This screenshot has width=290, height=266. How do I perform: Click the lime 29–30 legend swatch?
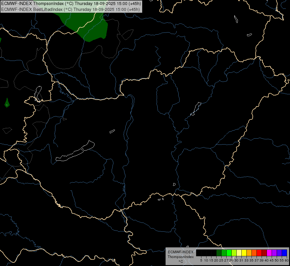[234, 253]
